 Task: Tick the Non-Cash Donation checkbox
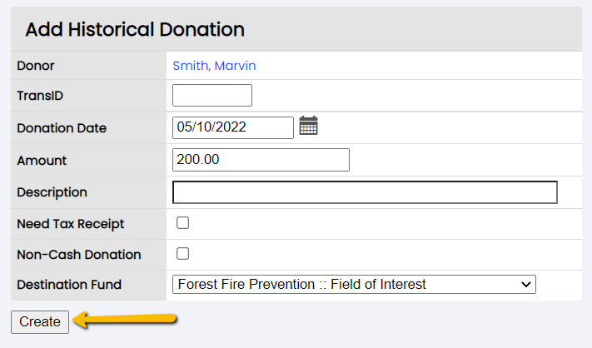coord(182,254)
